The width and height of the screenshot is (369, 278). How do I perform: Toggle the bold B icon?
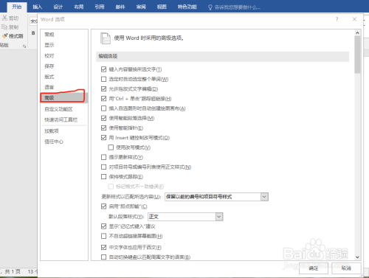[x=33, y=33]
